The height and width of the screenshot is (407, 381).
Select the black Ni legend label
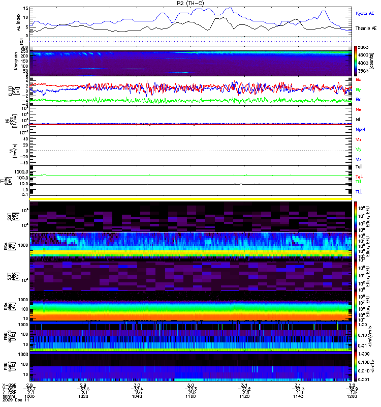(358, 120)
